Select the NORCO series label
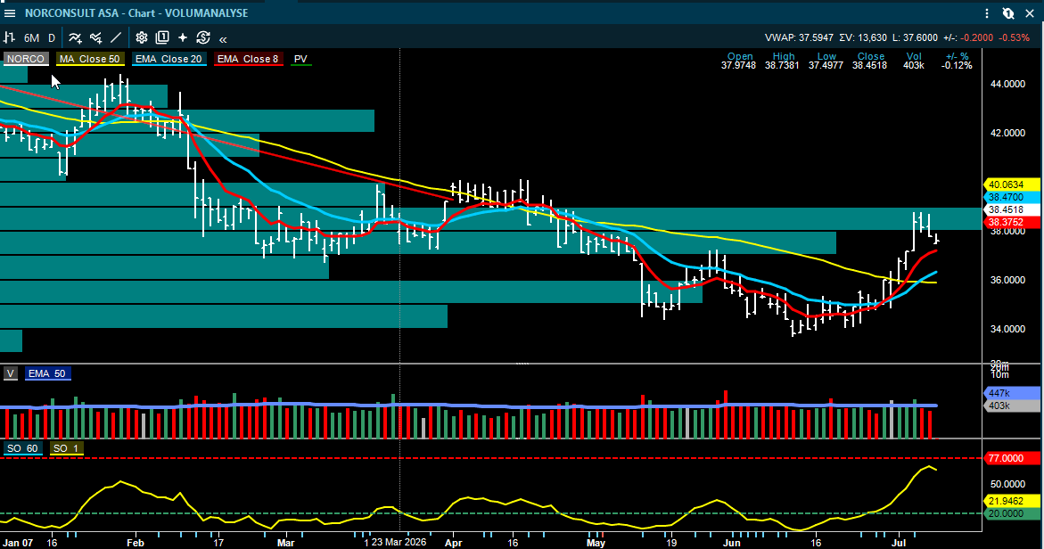Screen dimensions: 1044x549 [x=26, y=59]
